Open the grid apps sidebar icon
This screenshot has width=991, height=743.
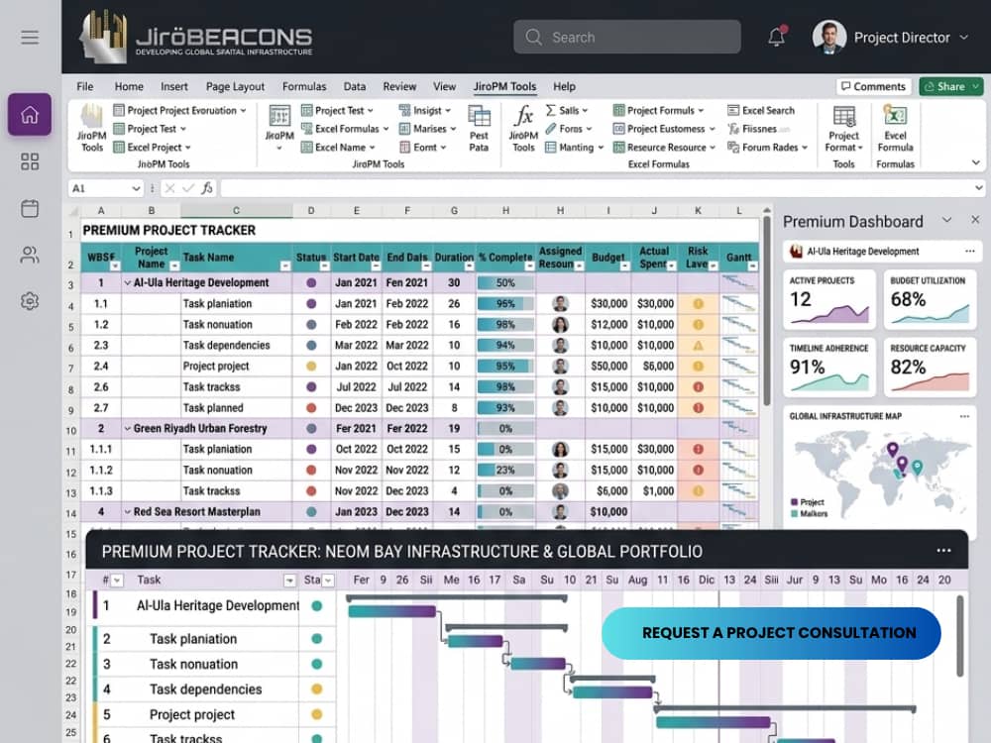(x=30, y=161)
